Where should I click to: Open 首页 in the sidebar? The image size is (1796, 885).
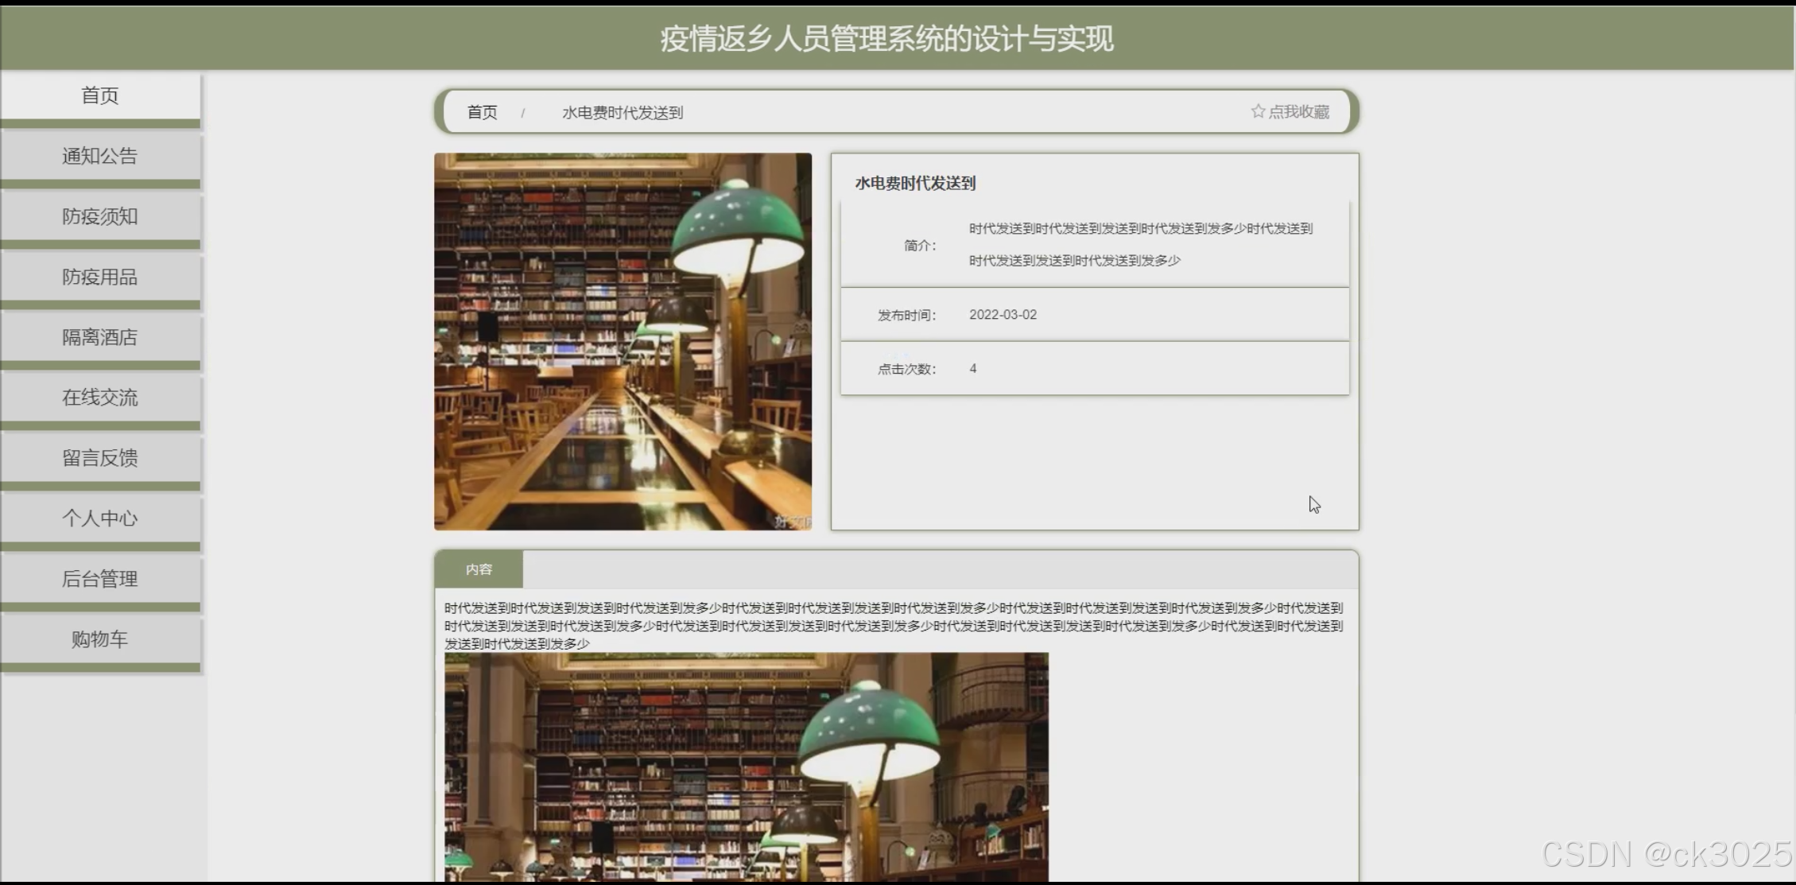click(x=100, y=96)
